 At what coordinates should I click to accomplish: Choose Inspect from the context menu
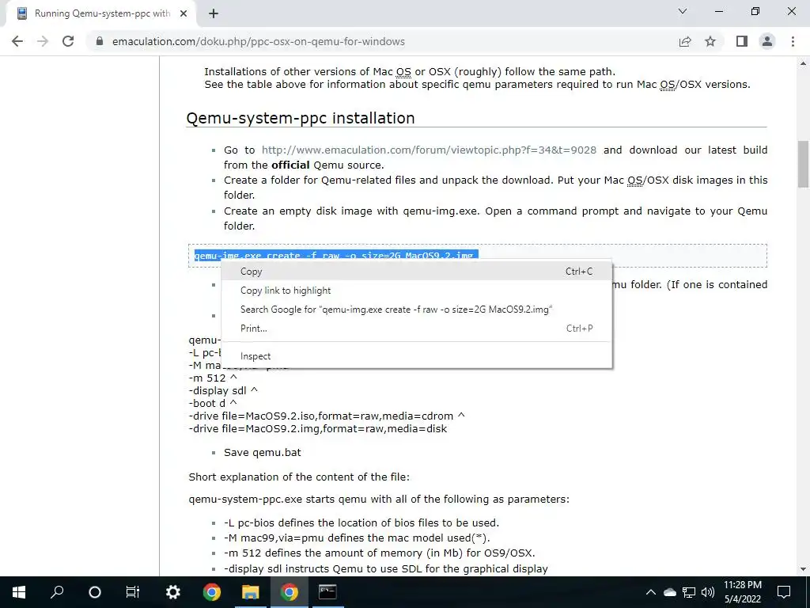click(416, 356)
